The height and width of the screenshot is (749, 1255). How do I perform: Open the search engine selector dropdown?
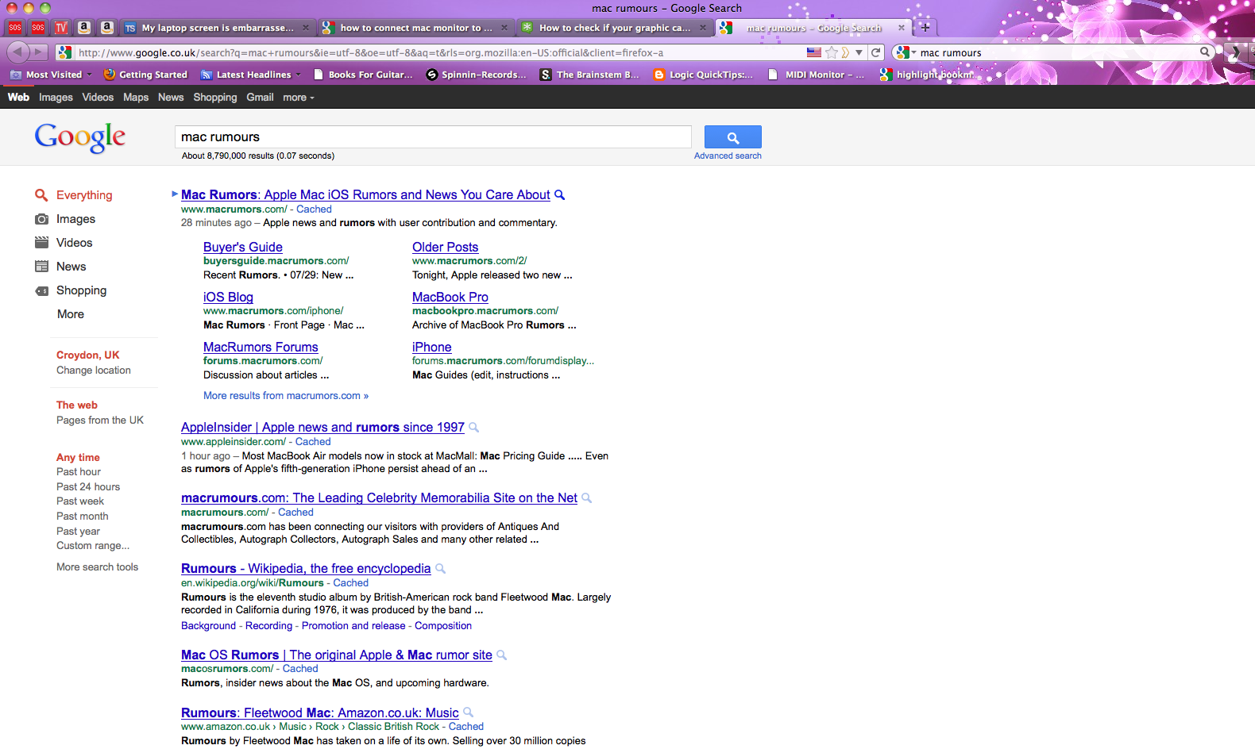tap(906, 52)
